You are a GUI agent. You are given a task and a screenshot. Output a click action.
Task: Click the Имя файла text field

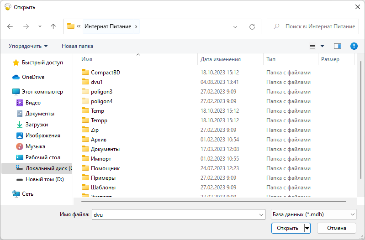pyautogui.click(x=174, y=214)
